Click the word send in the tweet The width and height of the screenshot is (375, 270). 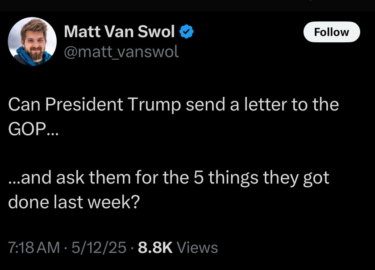pyautogui.click(x=205, y=104)
